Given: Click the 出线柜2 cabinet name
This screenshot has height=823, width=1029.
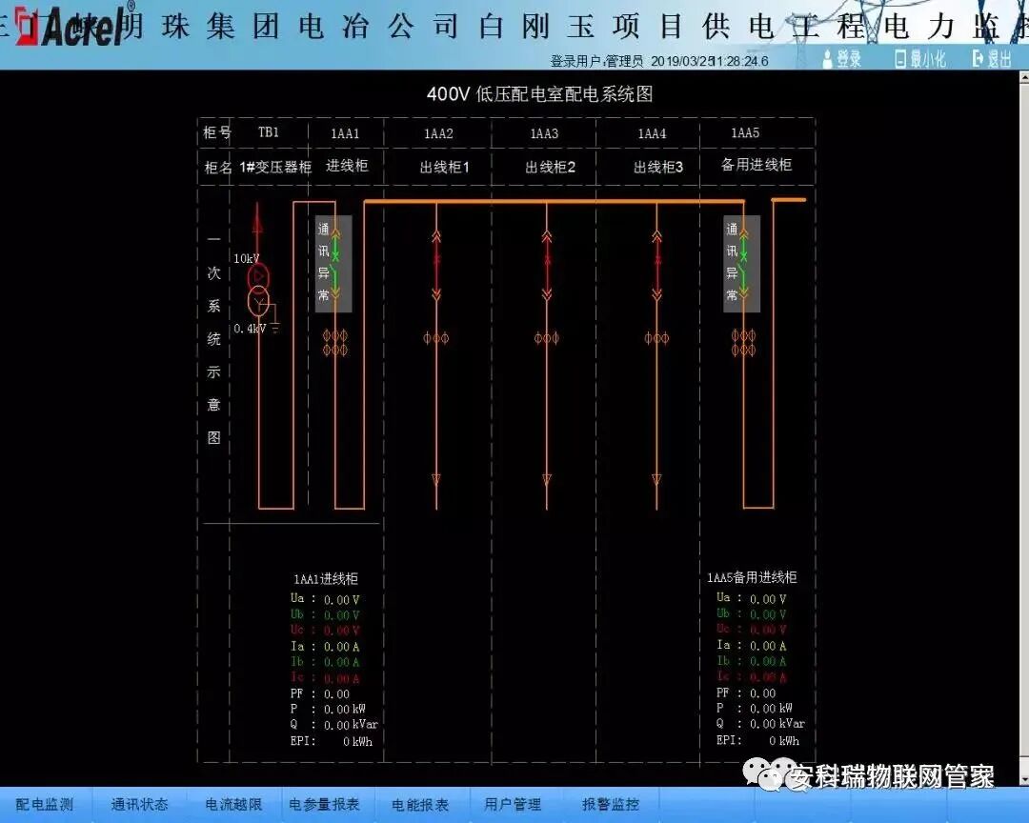Looking at the screenshot, I should [x=550, y=168].
